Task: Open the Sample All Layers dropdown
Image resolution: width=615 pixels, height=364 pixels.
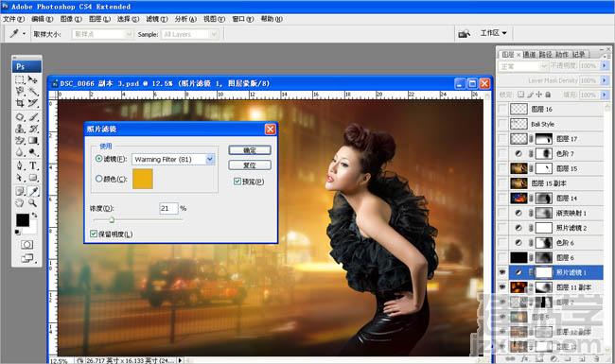Action: point(189,34)
